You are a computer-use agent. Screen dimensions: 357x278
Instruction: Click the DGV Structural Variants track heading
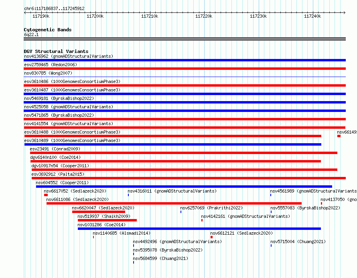[56, 51]
